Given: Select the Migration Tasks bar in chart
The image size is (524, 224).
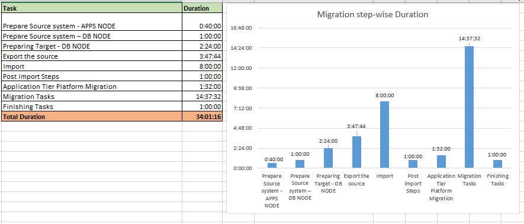Looking at the screenshot, I should point(469,107).
